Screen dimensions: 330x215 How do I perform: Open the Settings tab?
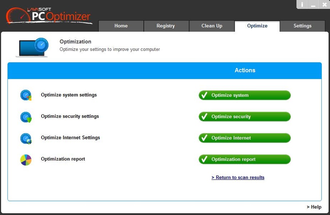(302, 26)
